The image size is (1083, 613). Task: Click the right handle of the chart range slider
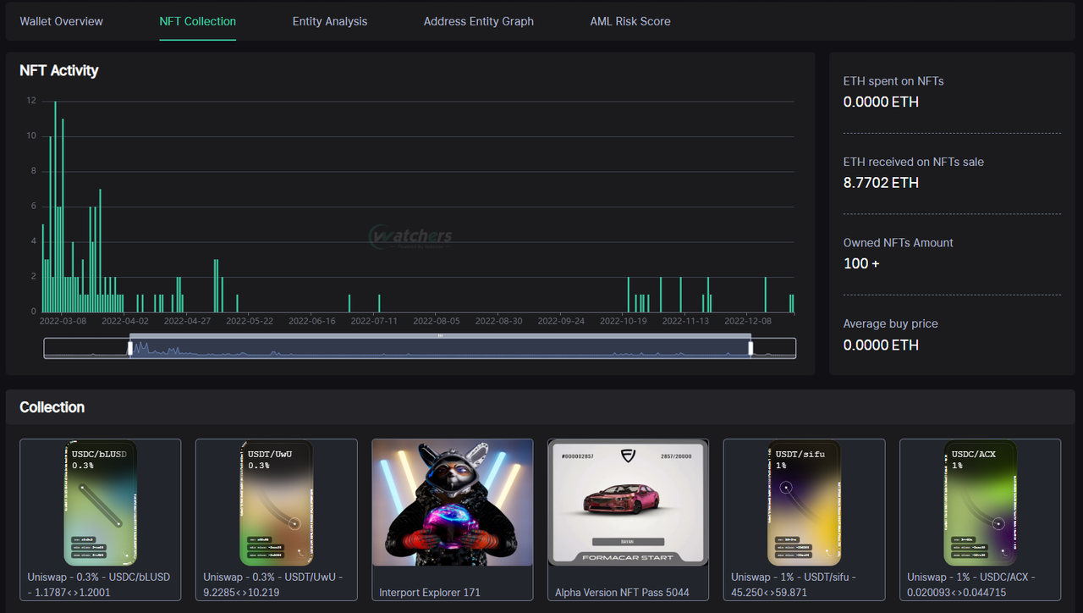click(750, 348)
